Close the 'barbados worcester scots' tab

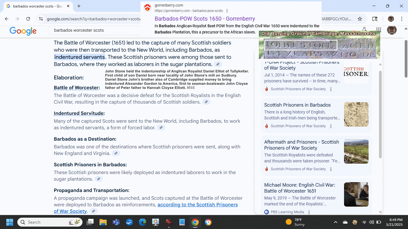point(68,6)
